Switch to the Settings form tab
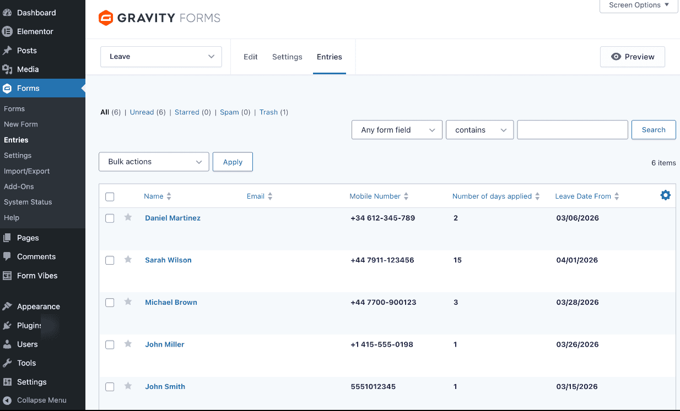Image resolution: width=680 pixels, height=411 pixels. point(287,57)
